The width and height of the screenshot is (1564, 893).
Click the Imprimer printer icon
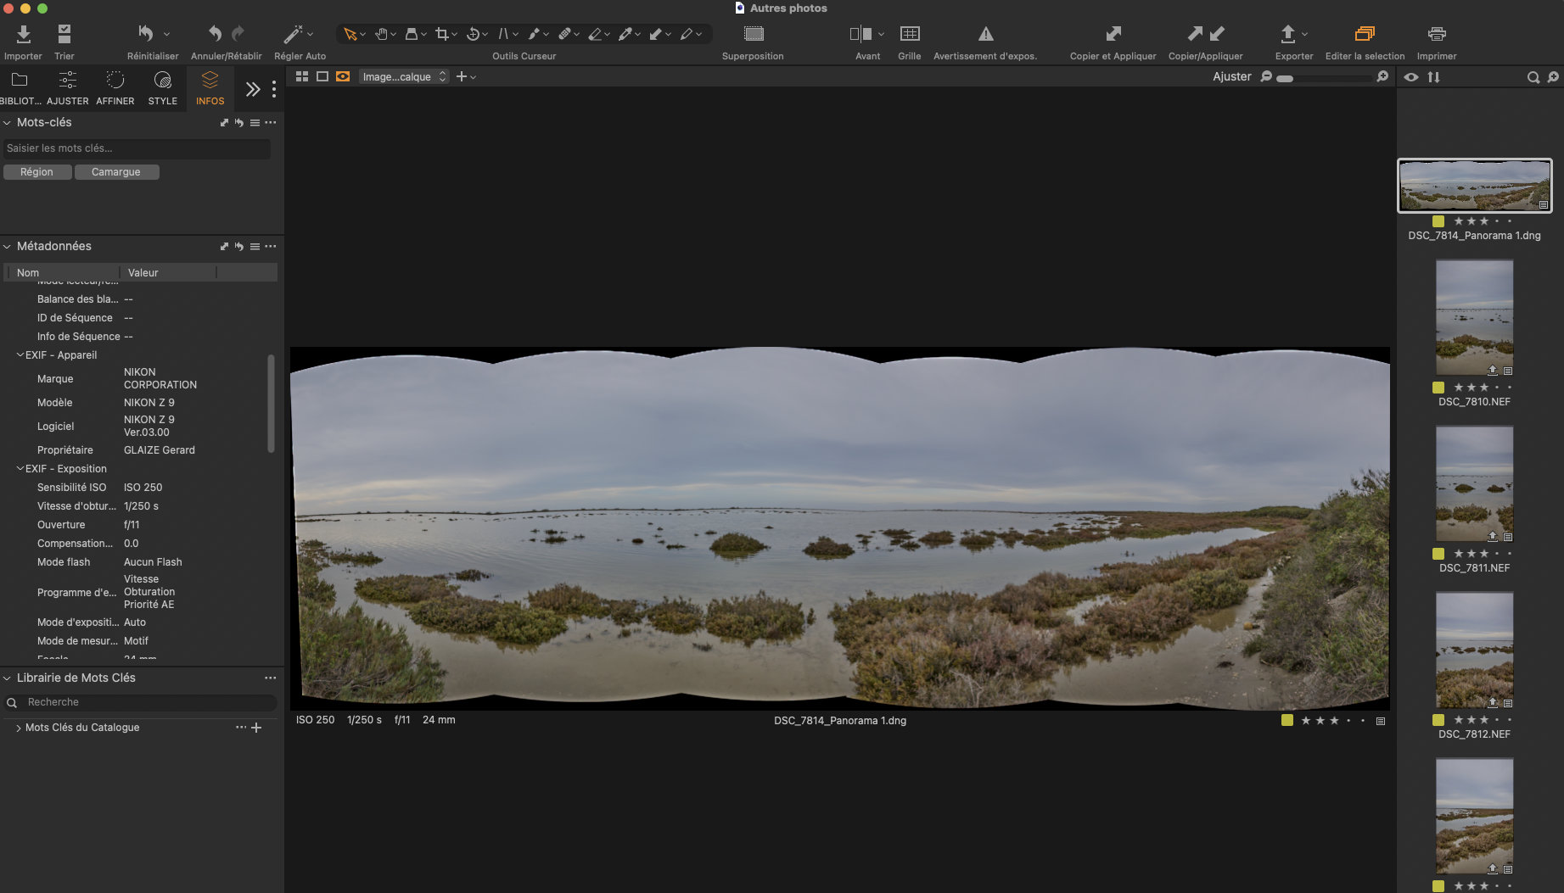point(1437,34)
